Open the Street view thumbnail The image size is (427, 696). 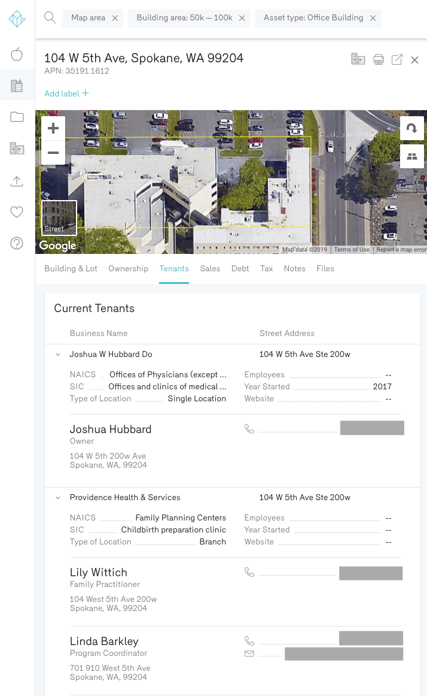(x=59, y=217)
